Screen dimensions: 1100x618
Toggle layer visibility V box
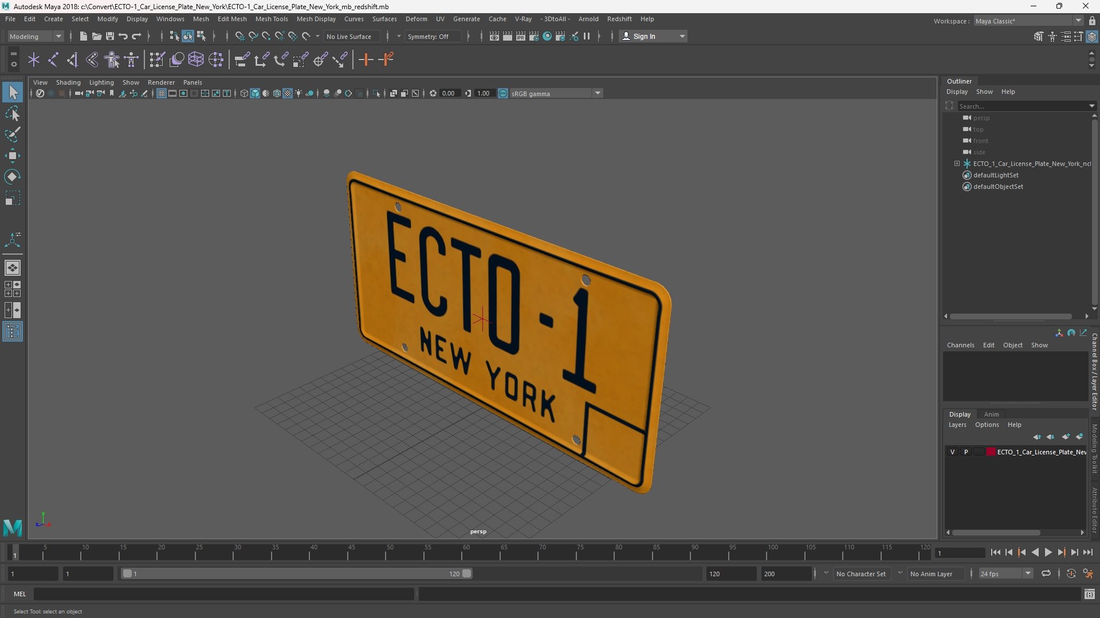pyautogui.click(x=953, y=452)
